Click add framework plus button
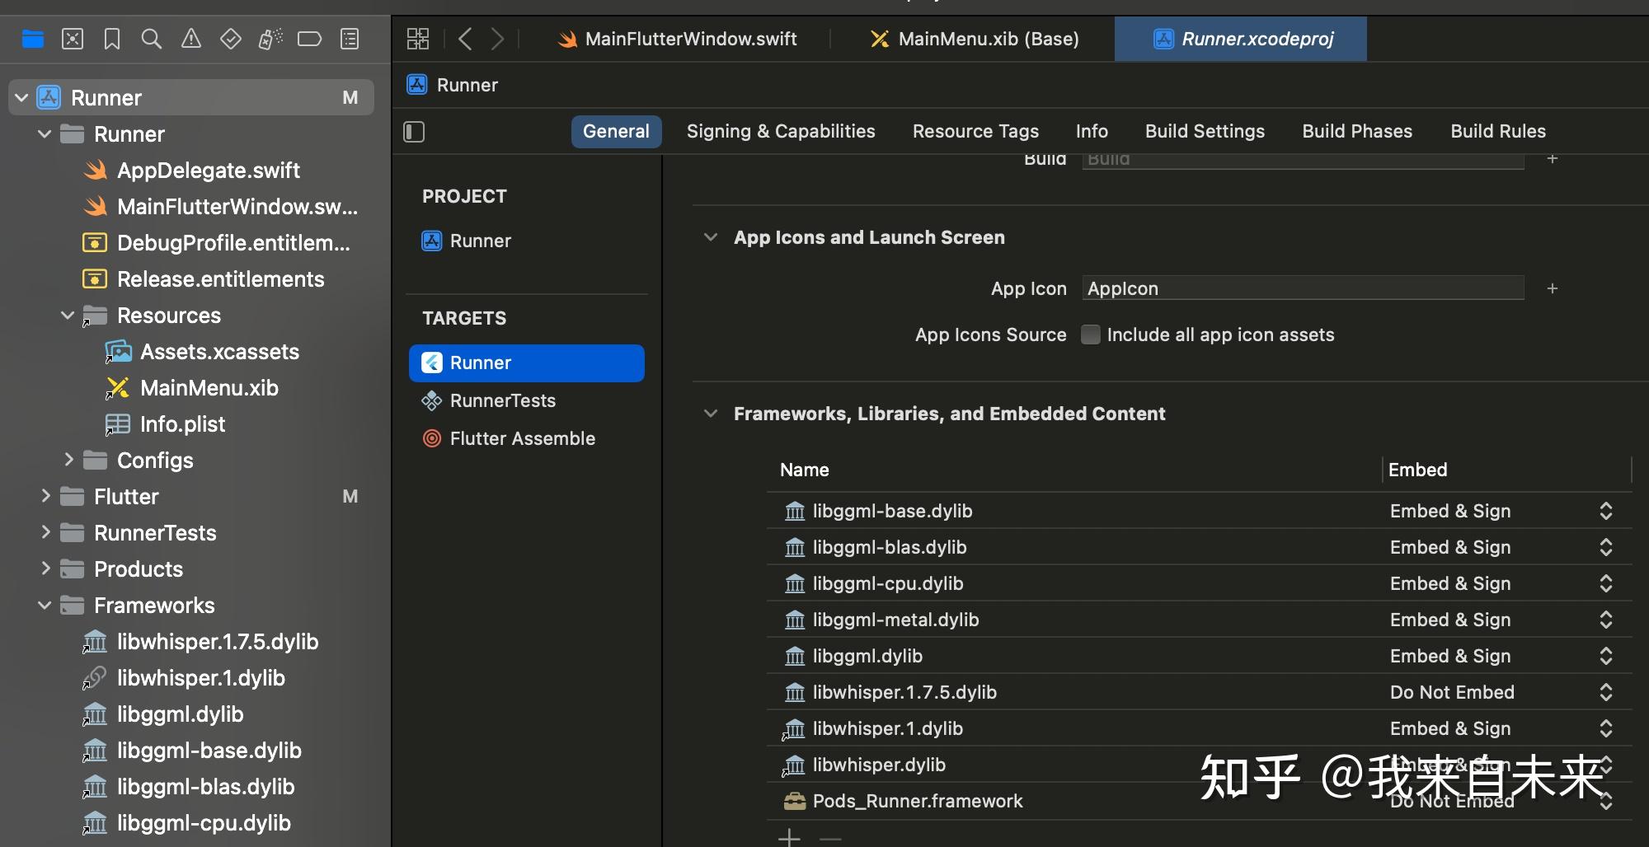 coord(789,838)
